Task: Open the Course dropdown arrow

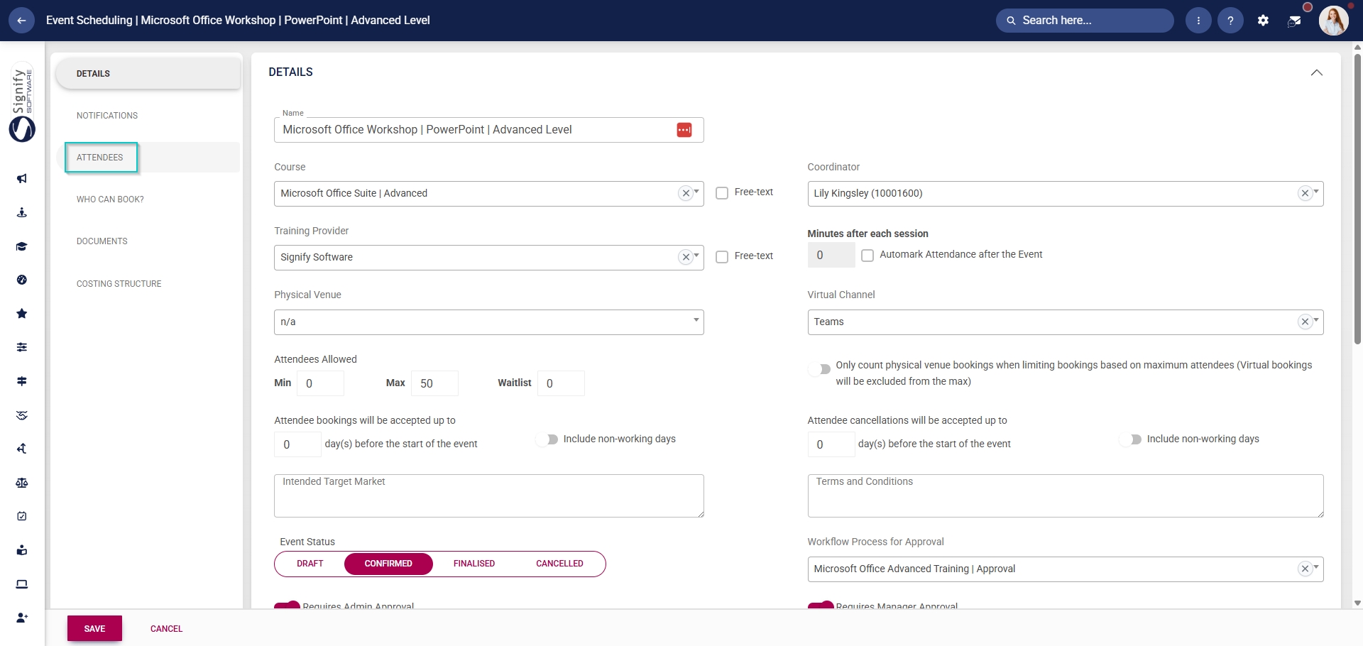Action: click(x=697, y=192)
